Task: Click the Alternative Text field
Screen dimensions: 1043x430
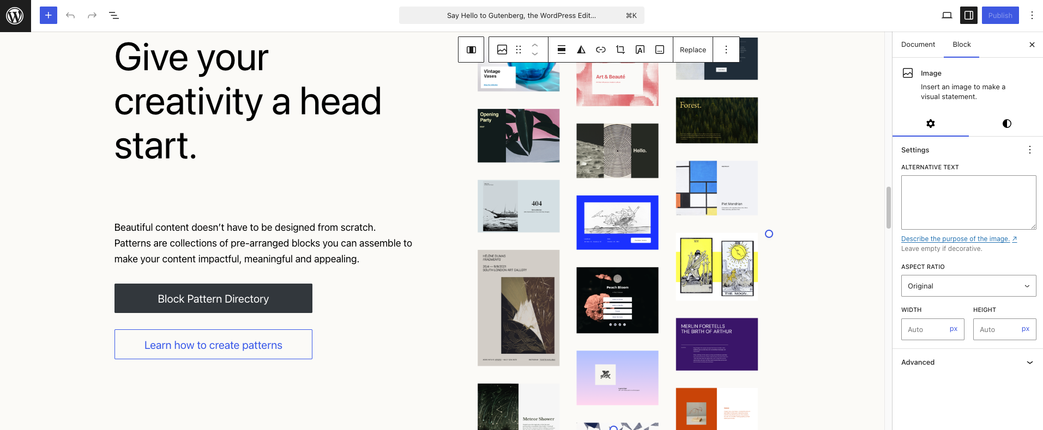Action: coord(968,202)
